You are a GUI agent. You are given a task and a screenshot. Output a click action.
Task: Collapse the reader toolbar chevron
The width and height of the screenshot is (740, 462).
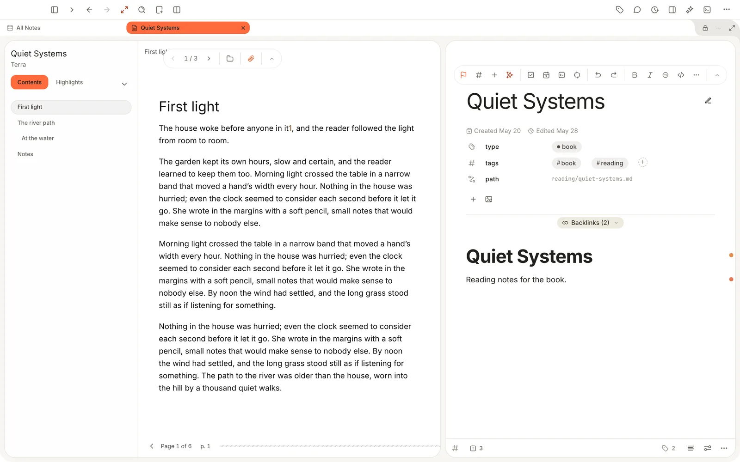point(272,59)
